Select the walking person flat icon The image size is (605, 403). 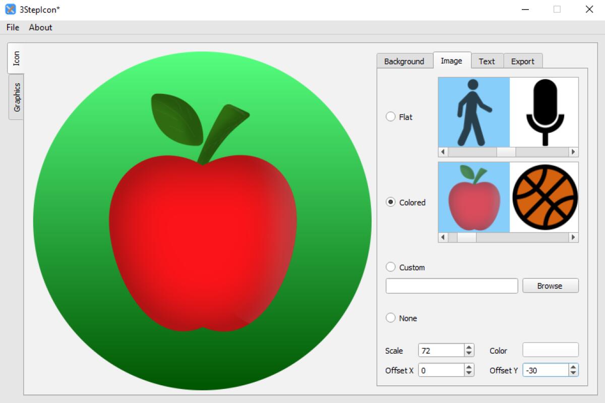[x=473, y=112]
